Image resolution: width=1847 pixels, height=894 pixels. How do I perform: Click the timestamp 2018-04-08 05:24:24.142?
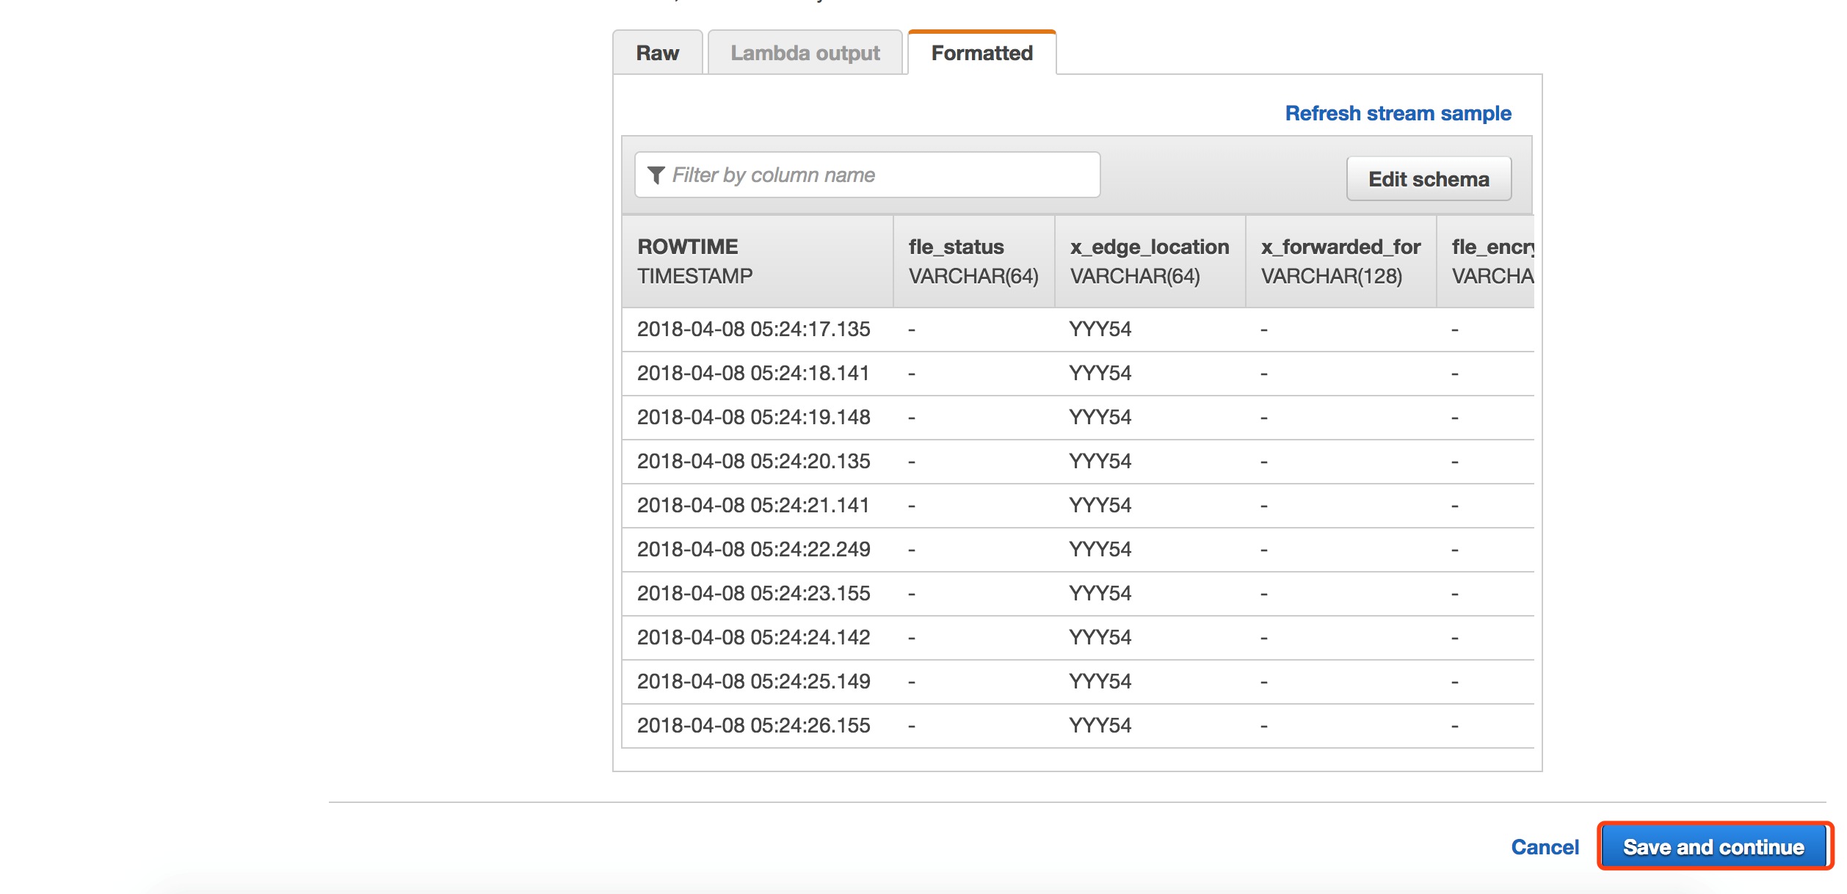point(753,637)
